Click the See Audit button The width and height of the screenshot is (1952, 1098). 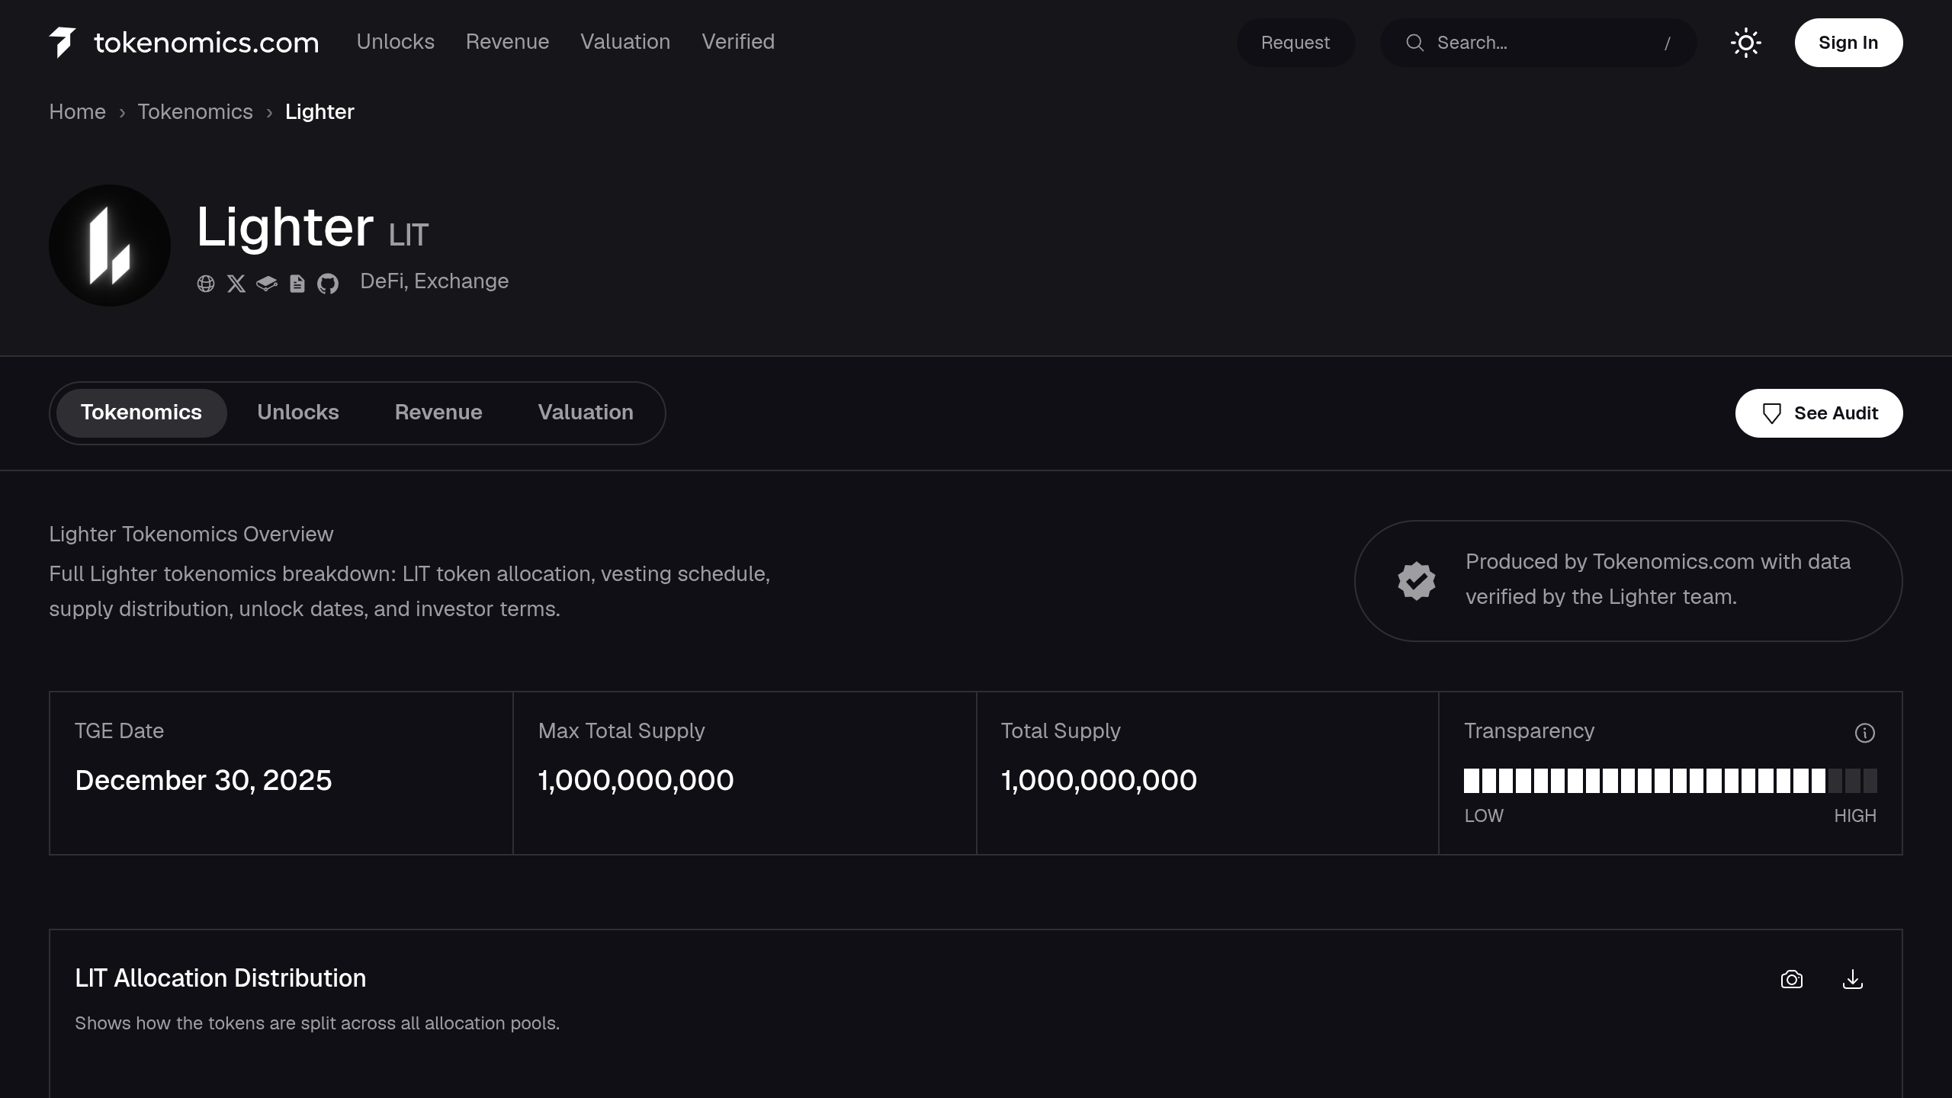[x=1819, y=413]
